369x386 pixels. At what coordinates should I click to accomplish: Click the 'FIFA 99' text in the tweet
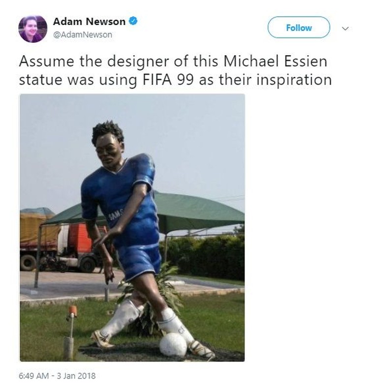pos(168,80)
